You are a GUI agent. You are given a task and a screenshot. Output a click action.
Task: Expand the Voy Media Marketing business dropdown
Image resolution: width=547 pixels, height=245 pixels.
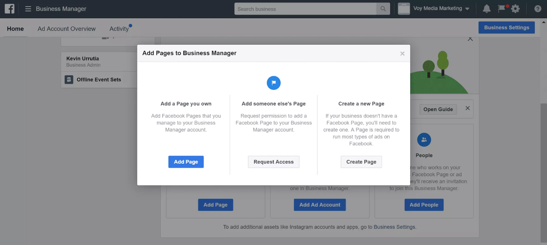[x=467, y=9]
